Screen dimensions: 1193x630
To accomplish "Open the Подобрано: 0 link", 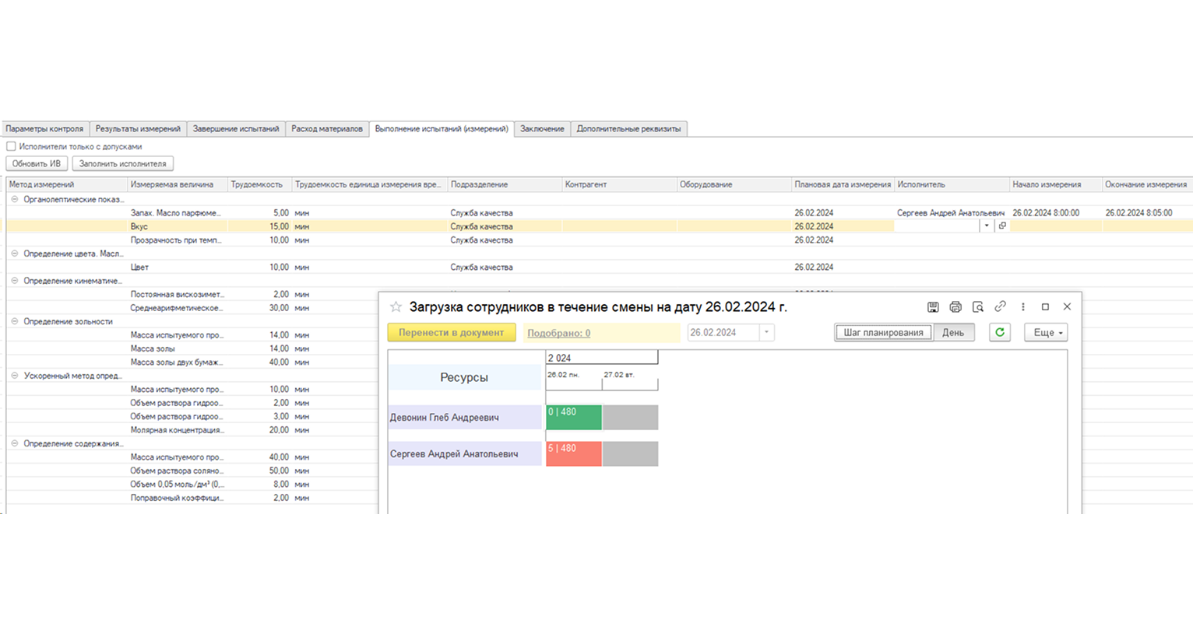I will tap(558, 333).
